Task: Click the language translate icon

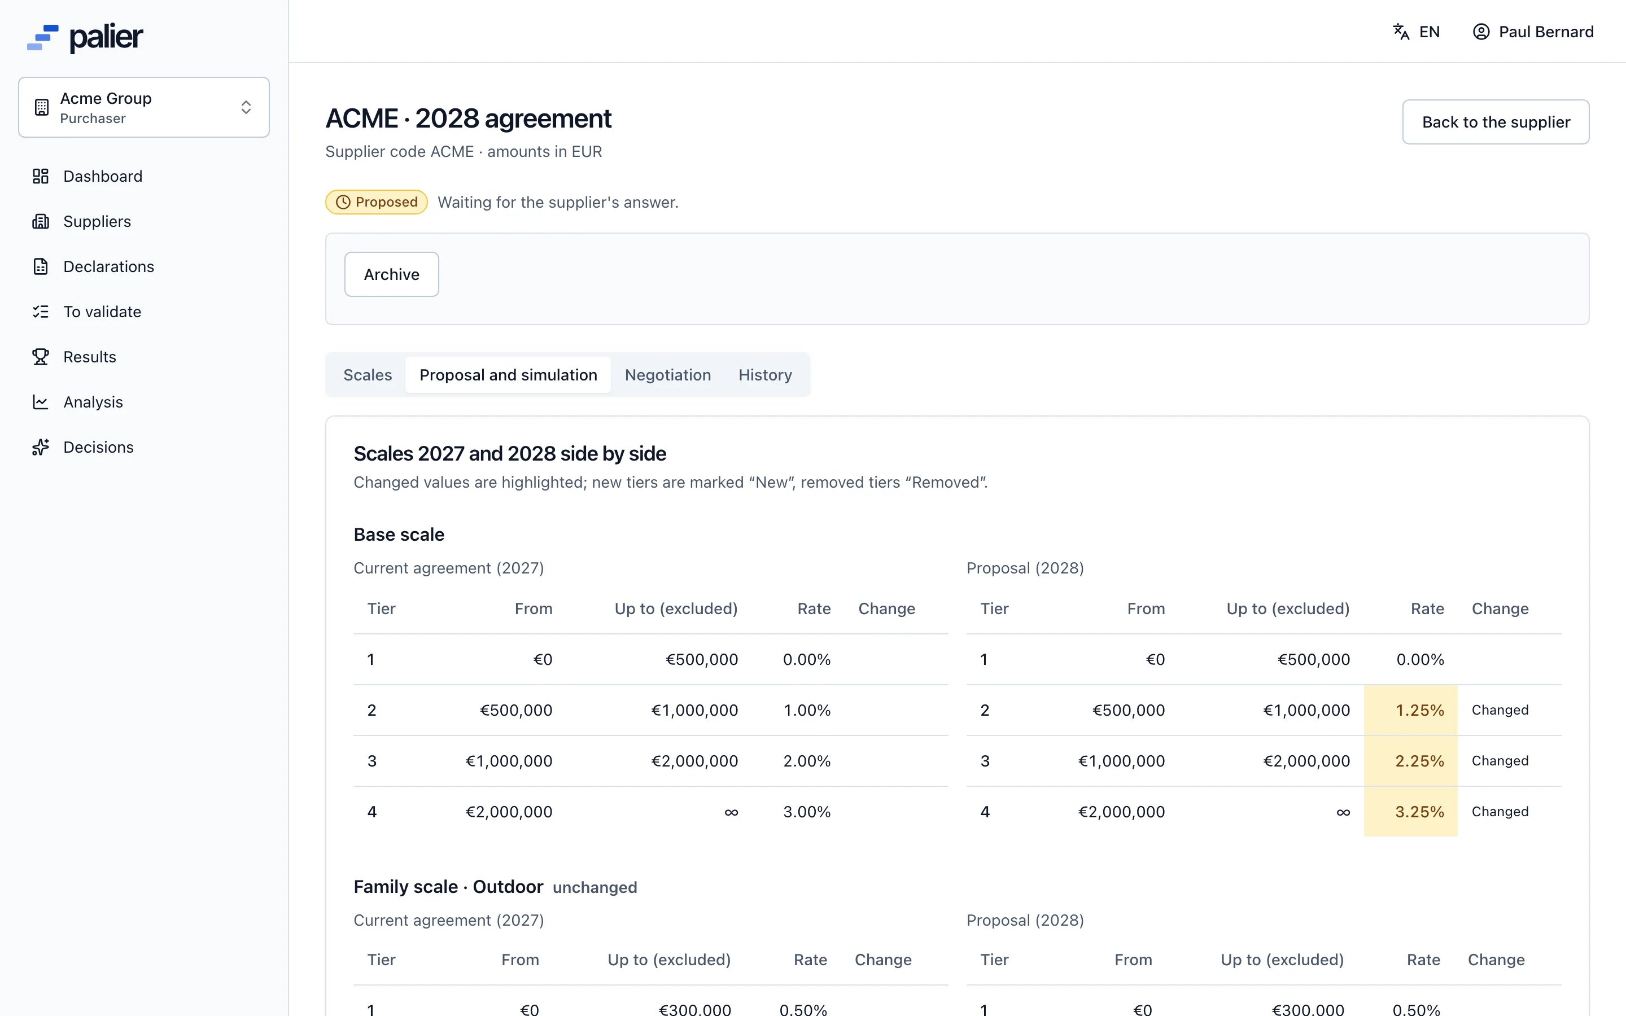Action: pyautogui.click(x=1401, y=32)
